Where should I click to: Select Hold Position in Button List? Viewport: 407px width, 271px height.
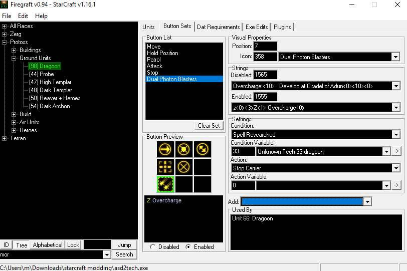(x=184, y=53)
